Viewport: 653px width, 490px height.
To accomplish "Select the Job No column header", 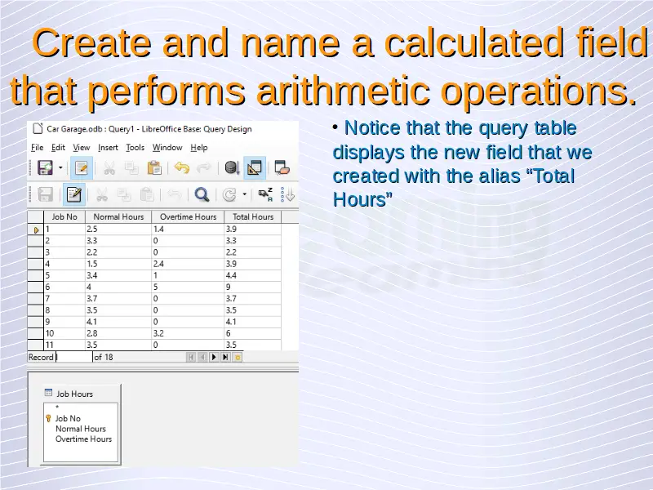I will (64, 216).
